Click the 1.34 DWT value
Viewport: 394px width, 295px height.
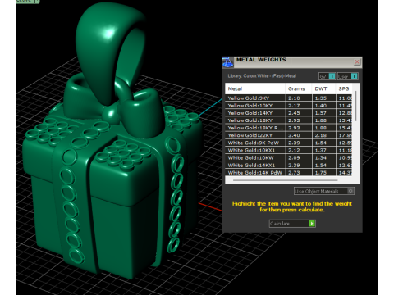[x=320, y=157]
